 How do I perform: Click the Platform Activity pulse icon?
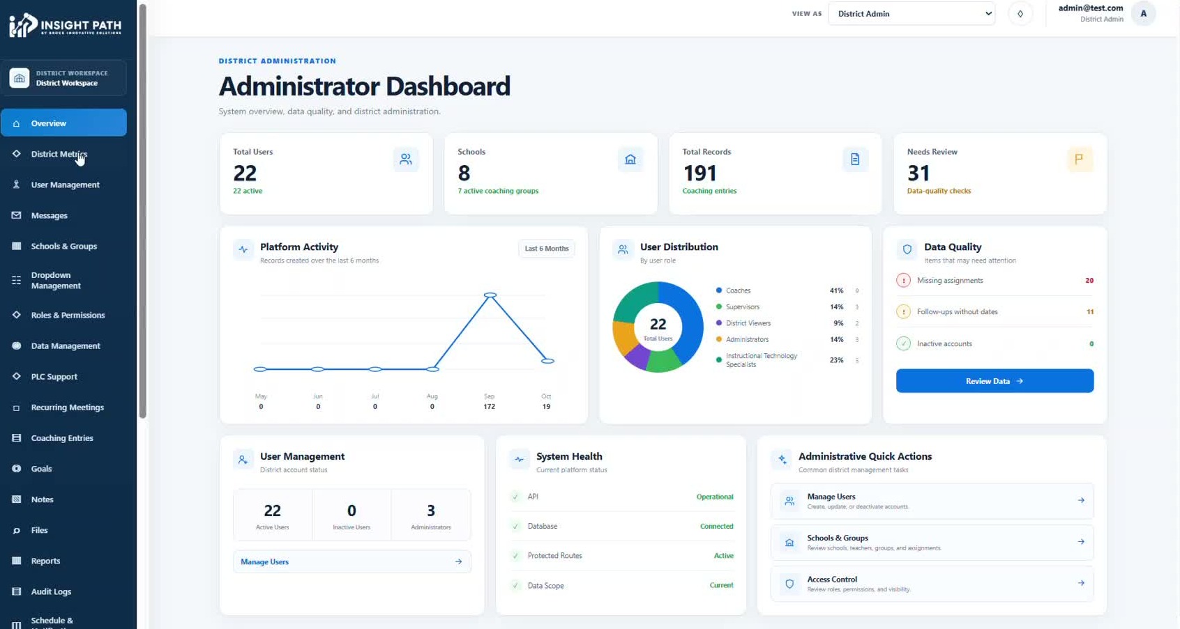point(243,249)
